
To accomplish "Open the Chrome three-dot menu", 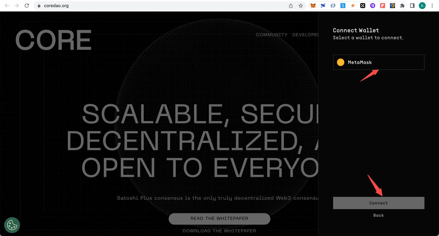I will [x=432, y=5].
